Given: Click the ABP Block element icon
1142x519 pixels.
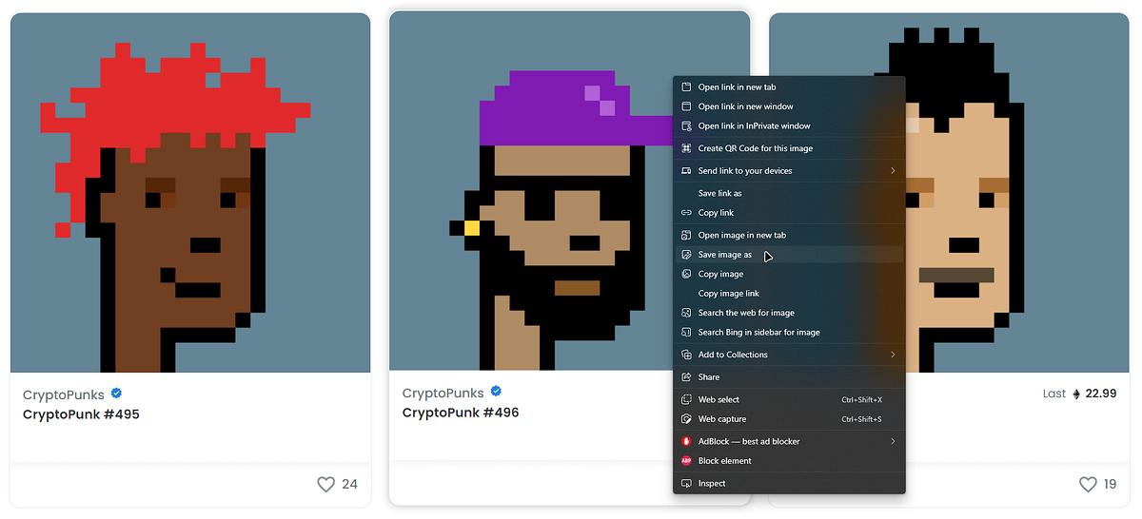Looking at the screenshot, I should [x=686, y=461].
